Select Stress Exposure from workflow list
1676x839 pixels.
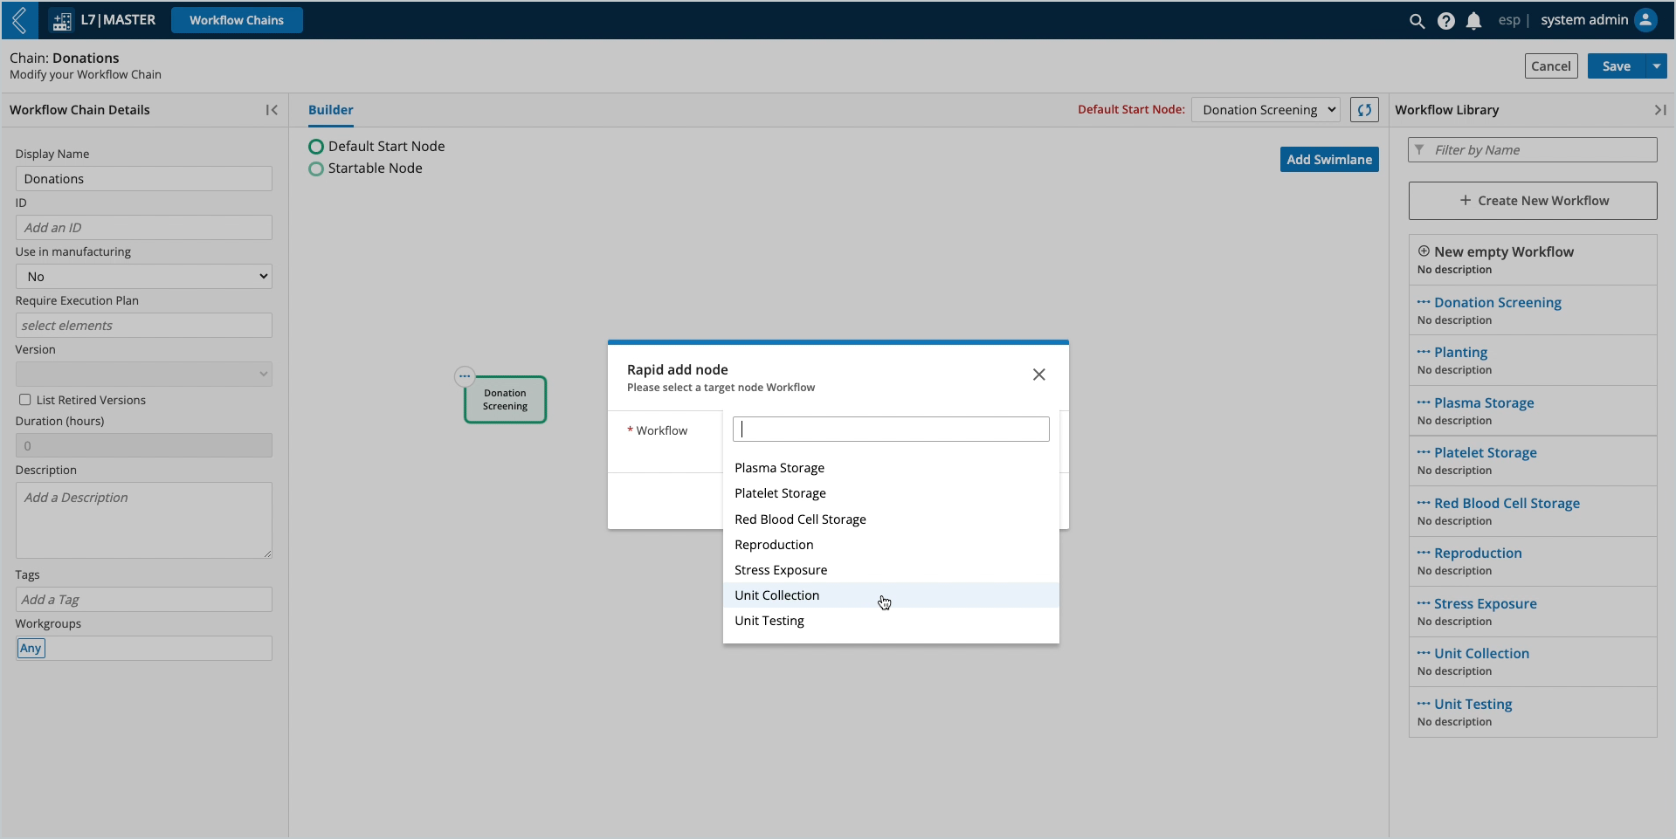[x=891, y=570]
